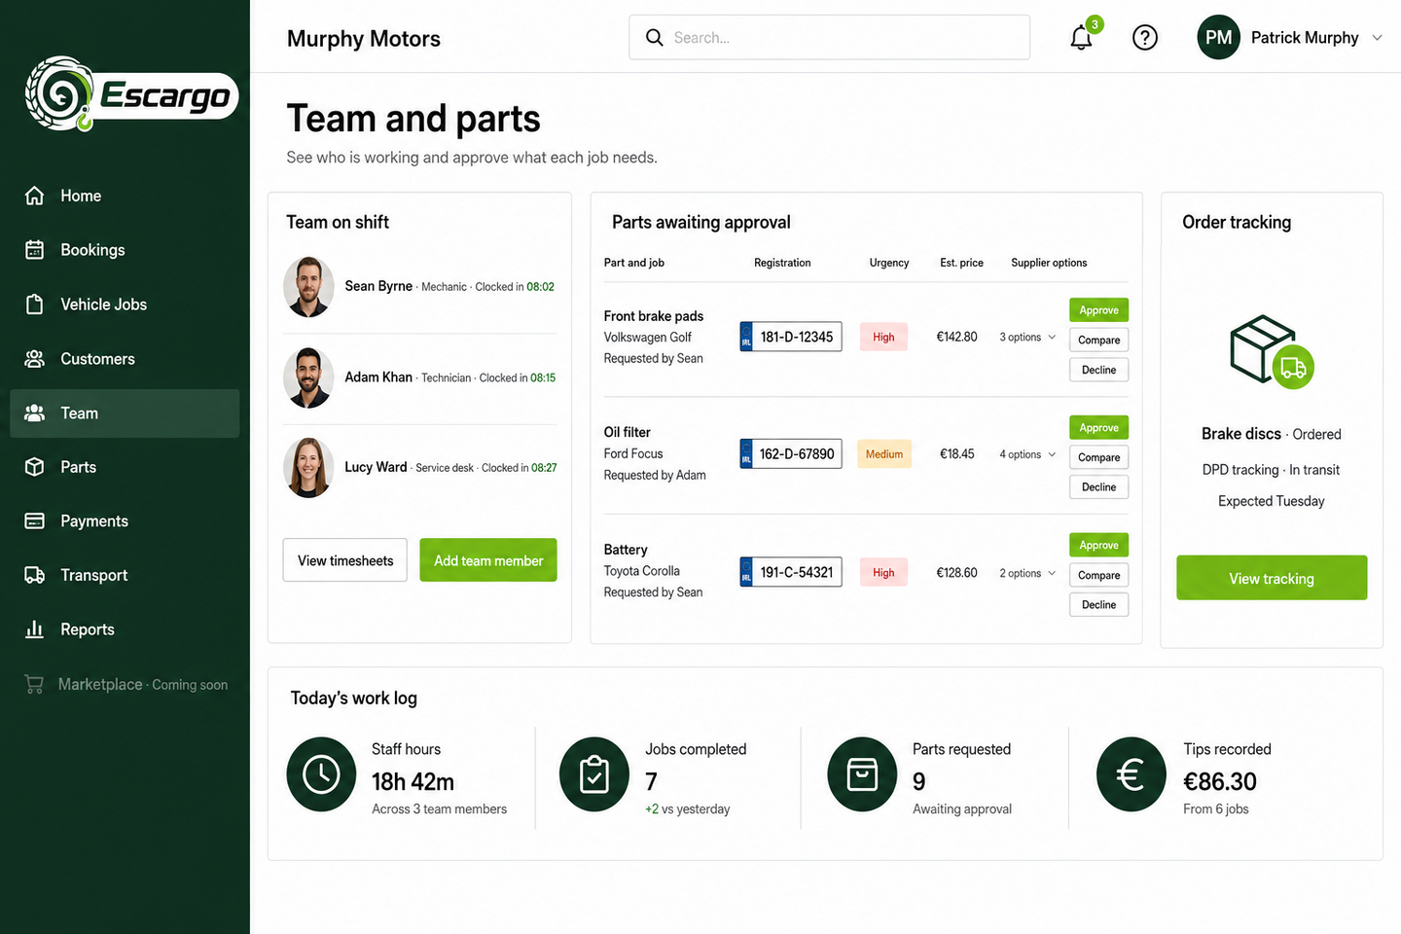Click registration plate 181-D-12345
The width and height of the screenshot is (1401, 934).
click(x=791, y=337)
